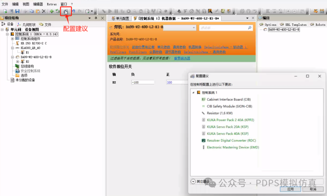327x196 pixels.
Task: Click the green notebook toolbar icon
Action: click(223, 11)
